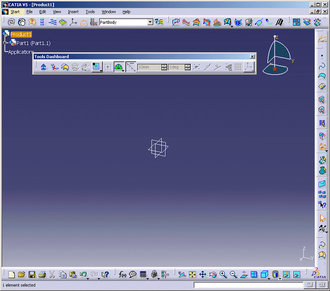The image size is (330, 291).
Task: Click the Save icon in bottom toolbar
Action: coord(32,275)
